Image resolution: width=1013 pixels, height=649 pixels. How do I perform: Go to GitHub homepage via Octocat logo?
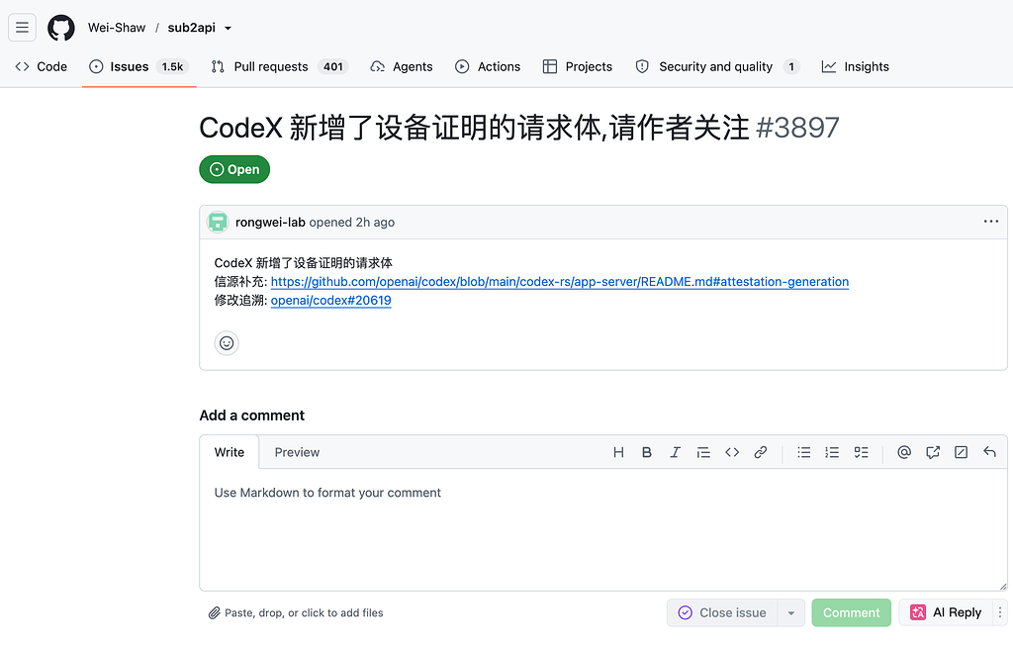tap(61, 28)
